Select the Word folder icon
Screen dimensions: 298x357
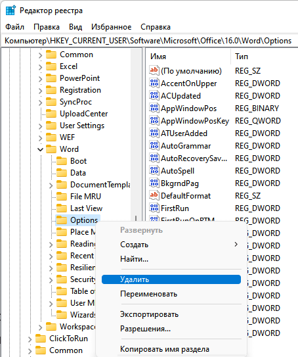51,149
